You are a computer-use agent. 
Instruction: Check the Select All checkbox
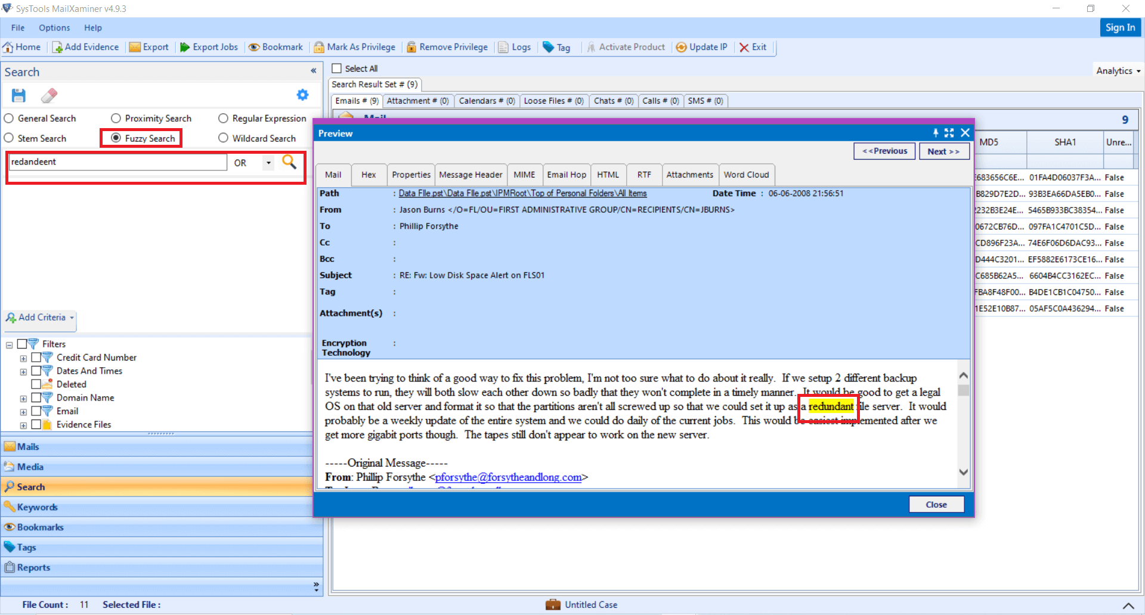(338, 68)
